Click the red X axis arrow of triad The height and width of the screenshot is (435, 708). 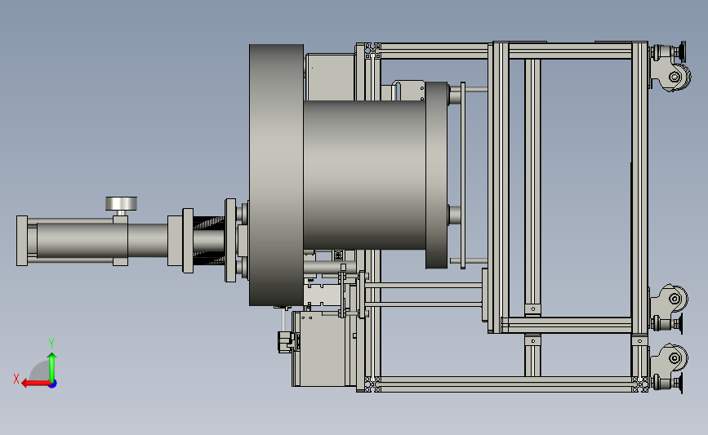35,384
